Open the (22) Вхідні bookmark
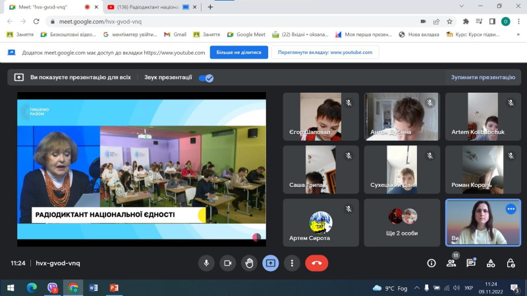 [300, 35]
